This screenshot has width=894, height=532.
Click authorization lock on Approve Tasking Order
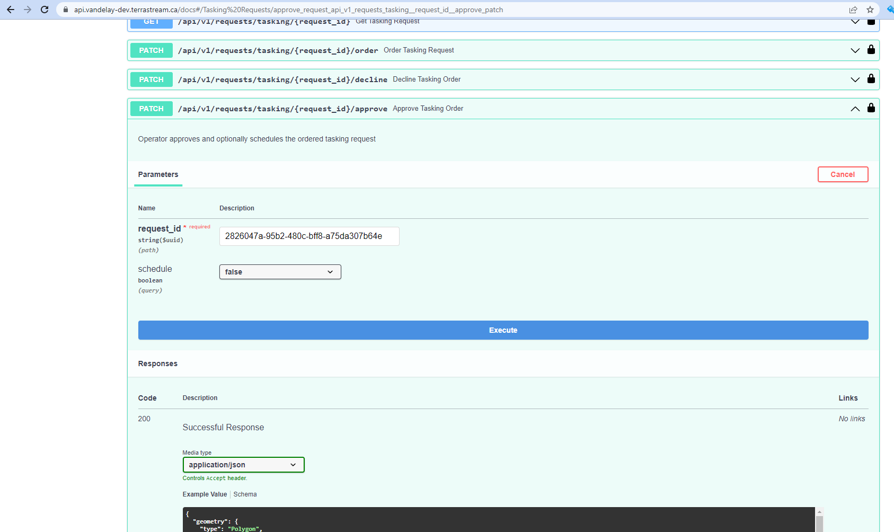click(x=871, y=108)
